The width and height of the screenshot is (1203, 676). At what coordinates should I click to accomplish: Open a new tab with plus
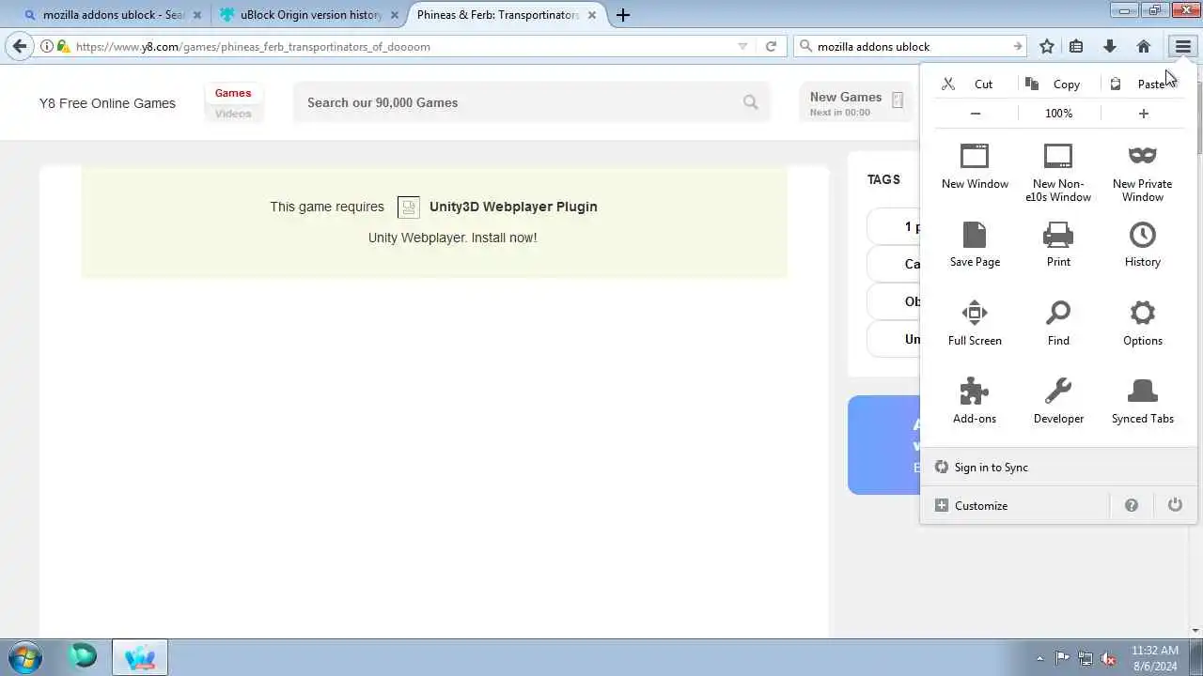point(623,15)
